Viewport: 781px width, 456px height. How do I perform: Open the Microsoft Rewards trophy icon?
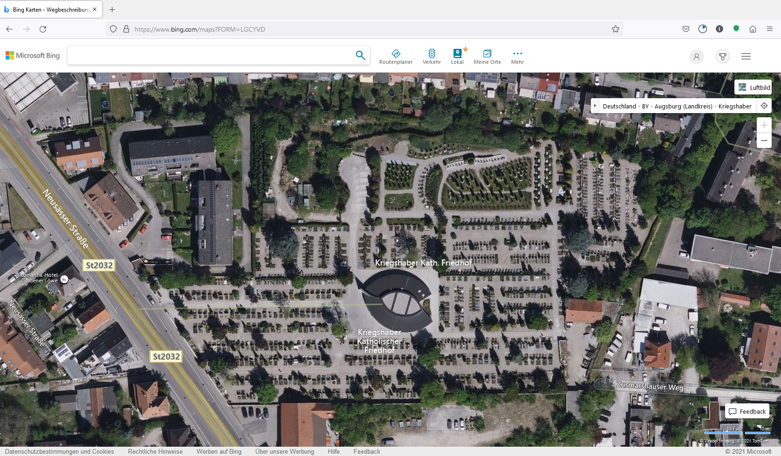[722, 56]
